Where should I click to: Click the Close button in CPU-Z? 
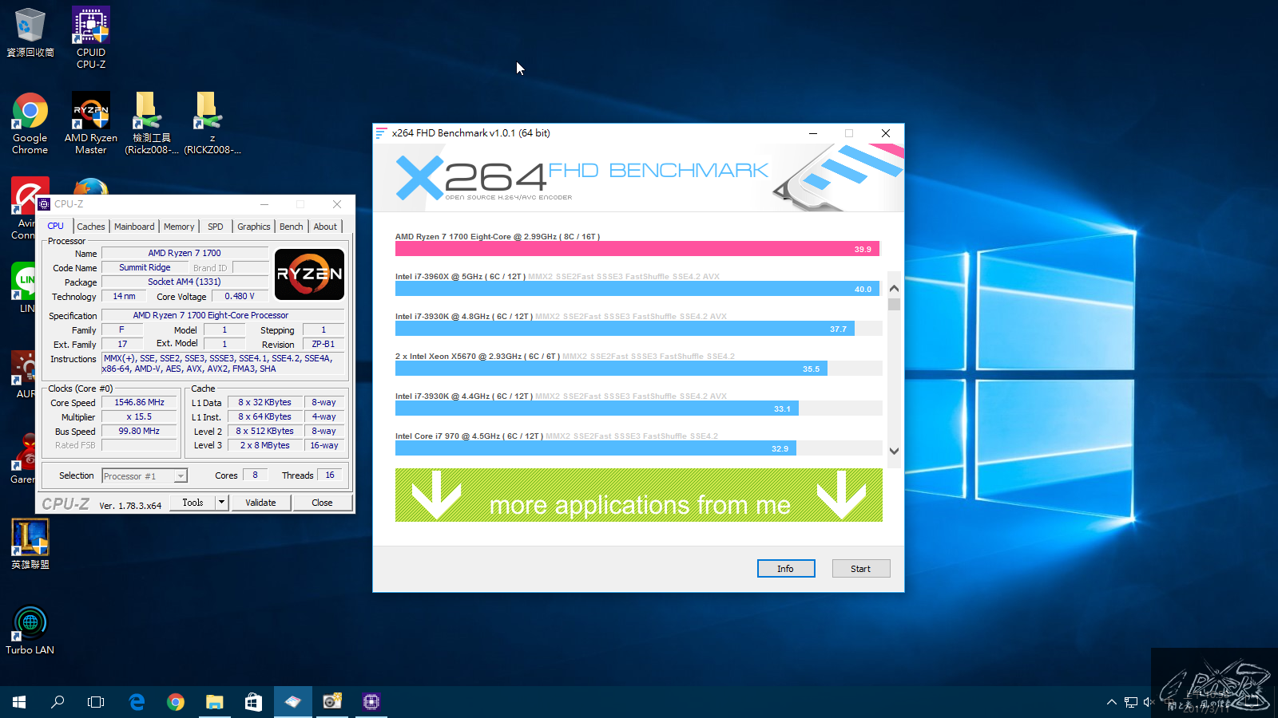[x=322, y=503]
